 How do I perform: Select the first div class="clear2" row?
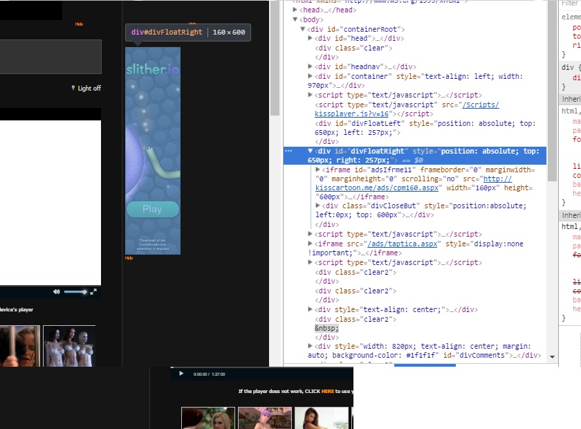point(356,272)
